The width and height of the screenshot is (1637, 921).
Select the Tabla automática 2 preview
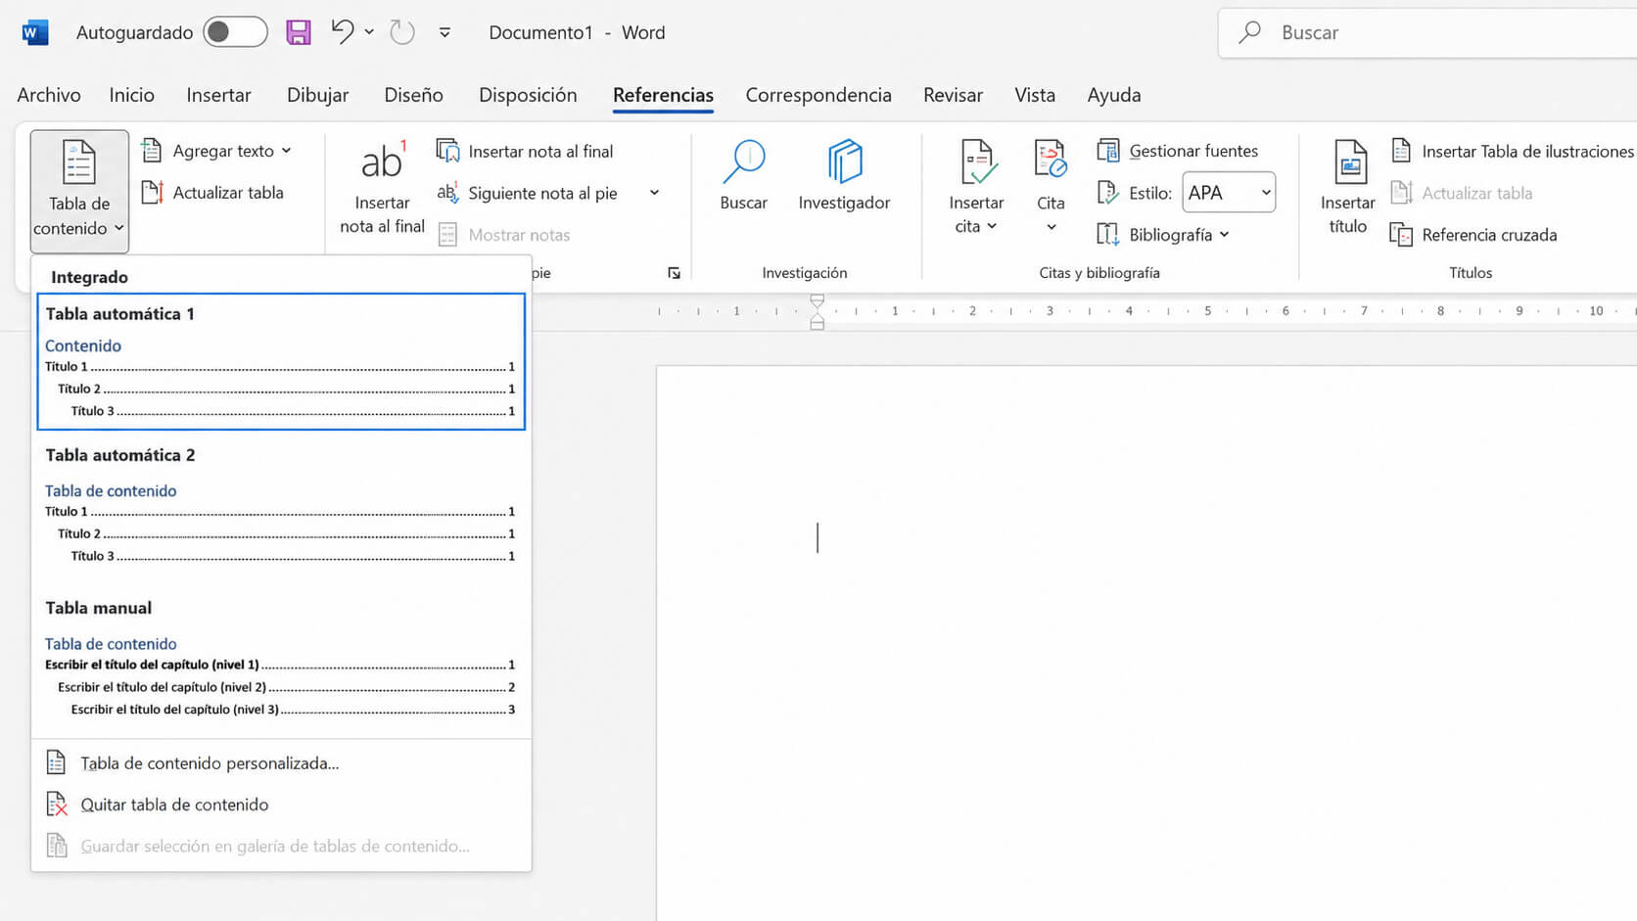pyautogui.click(x=281, y=505)
